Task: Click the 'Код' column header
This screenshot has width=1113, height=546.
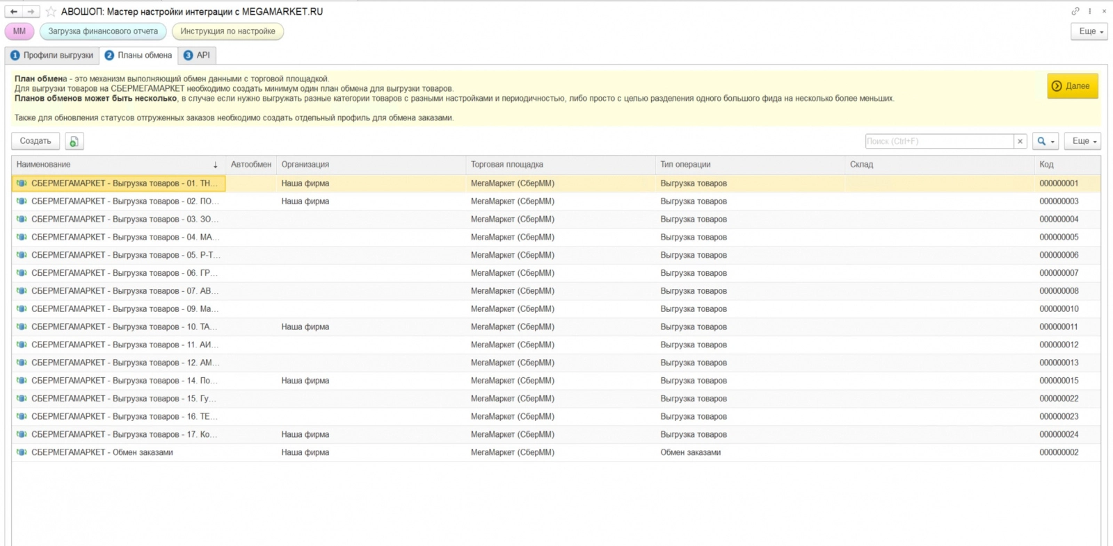Action: tap(1068, 165)
